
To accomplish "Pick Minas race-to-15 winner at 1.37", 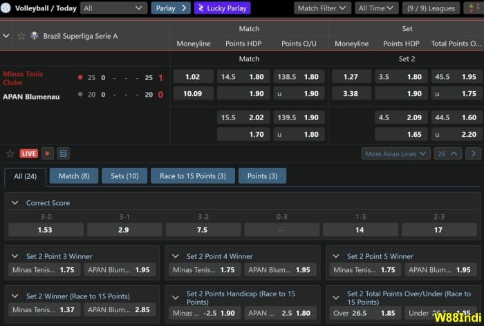I will coord(44,309).
